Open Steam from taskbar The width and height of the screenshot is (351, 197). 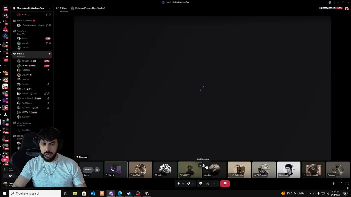129,193
